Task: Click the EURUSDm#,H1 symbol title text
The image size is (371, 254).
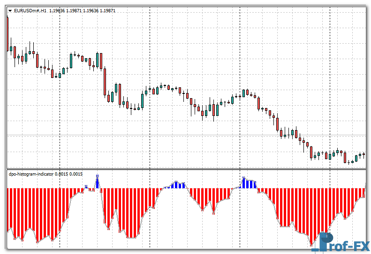Action: click(30, 10)
